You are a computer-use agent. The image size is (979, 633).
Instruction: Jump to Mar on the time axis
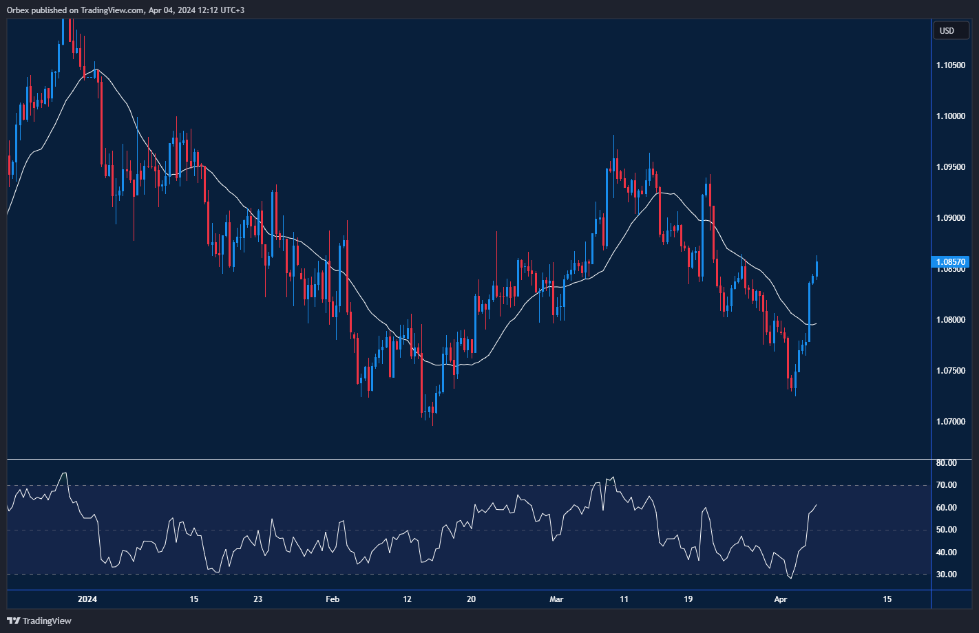[x=556, y=599]
